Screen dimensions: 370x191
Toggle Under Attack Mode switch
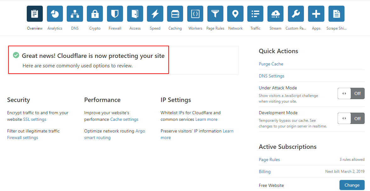[351, 93]
